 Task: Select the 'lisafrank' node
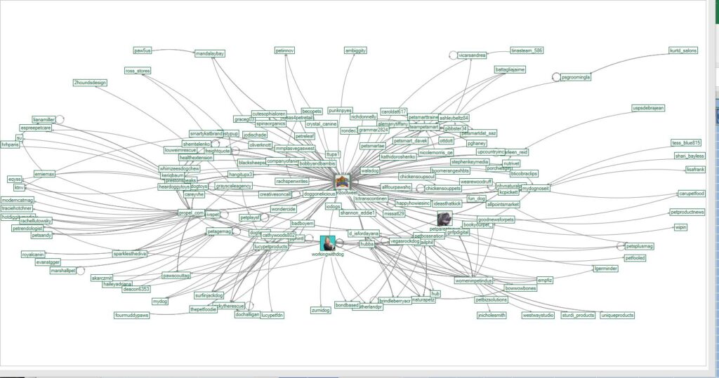[x=695, y=170]
